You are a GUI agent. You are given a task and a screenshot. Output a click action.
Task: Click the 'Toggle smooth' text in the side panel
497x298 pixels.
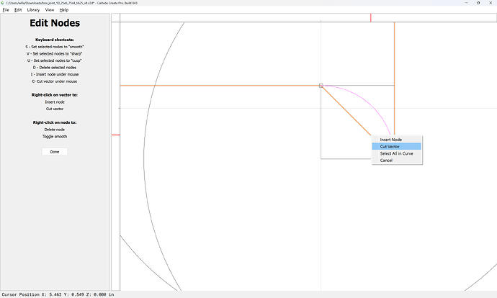point(55,137)
